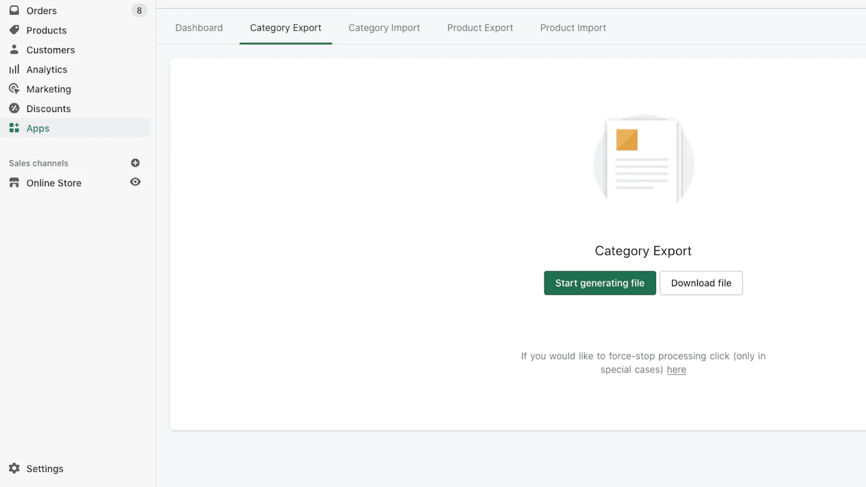This screenshot has width=866, height=487.
Task: Click the 'here' force-stop link
Action: click(676, 370)
